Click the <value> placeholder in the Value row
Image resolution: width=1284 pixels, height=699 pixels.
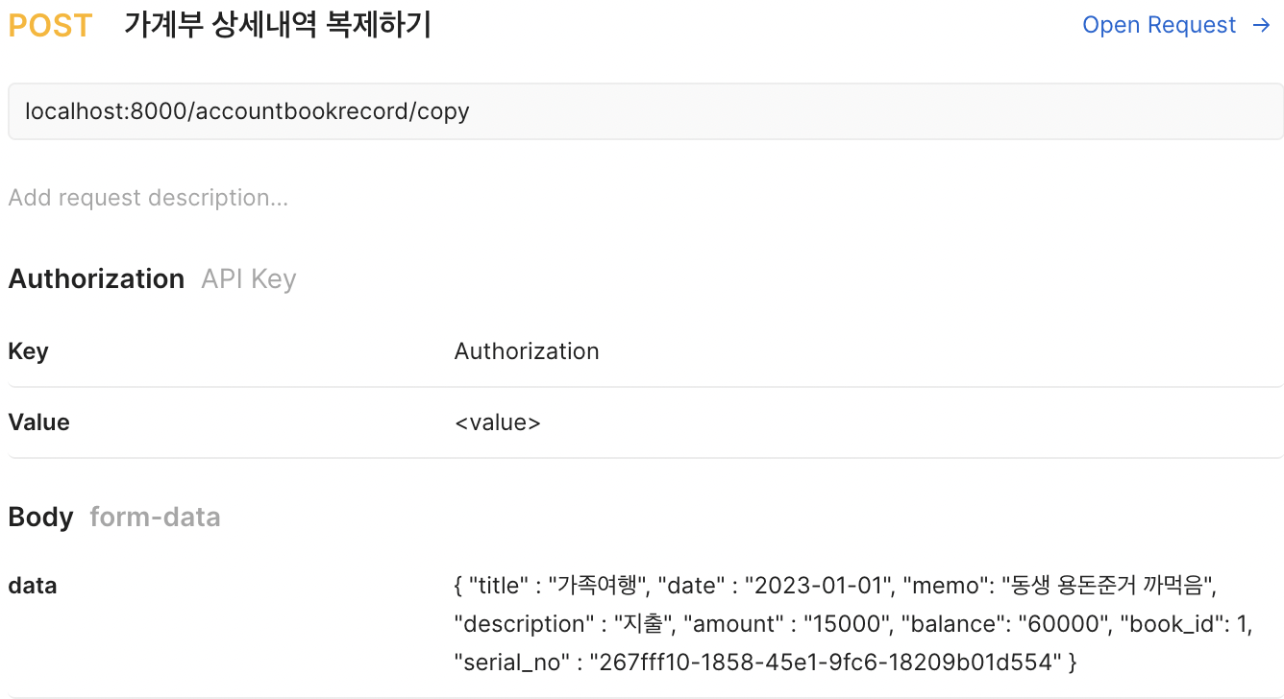(x=499, y=422)
